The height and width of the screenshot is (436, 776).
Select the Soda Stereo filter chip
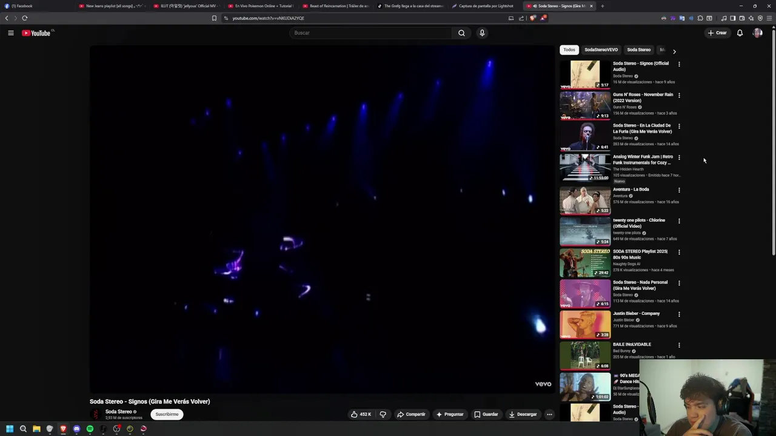[638, 50]
